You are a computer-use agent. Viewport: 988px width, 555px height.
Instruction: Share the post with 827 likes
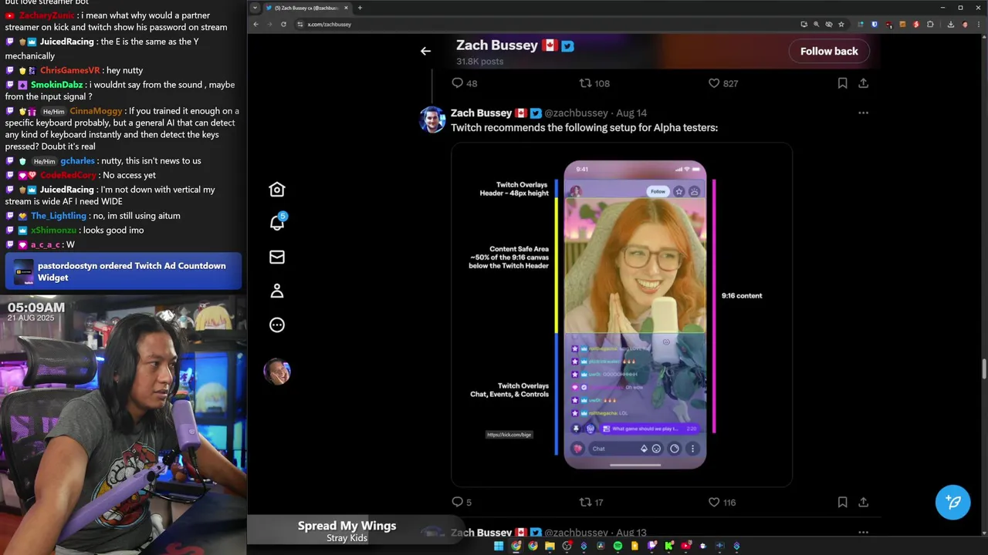click(x=863, y=83)
